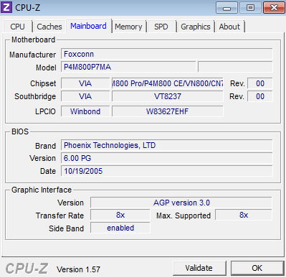Click the Manufacturer field showing Foxconn

tap(167, 54)
